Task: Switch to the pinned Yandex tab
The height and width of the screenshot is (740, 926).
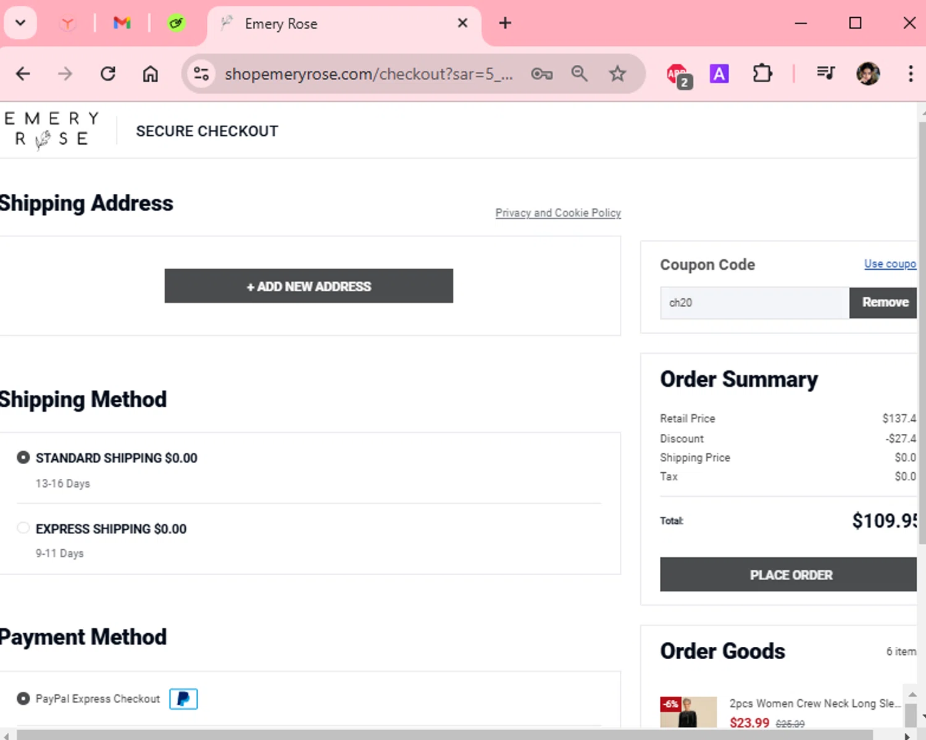Action: (67, 23)
